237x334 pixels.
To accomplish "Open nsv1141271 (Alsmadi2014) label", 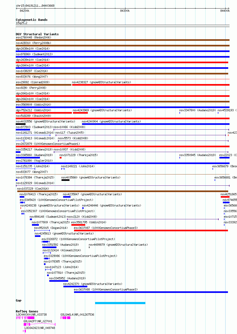I will click(35, 133).
